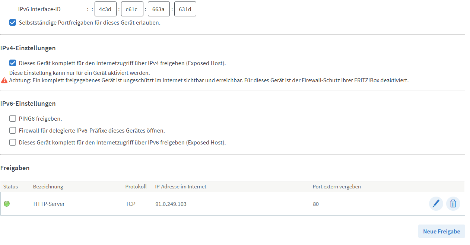Click the Neue Freigabe button
Image resolution: width=470 pixels, height=245 pixels.
click(x=441, y=231)
